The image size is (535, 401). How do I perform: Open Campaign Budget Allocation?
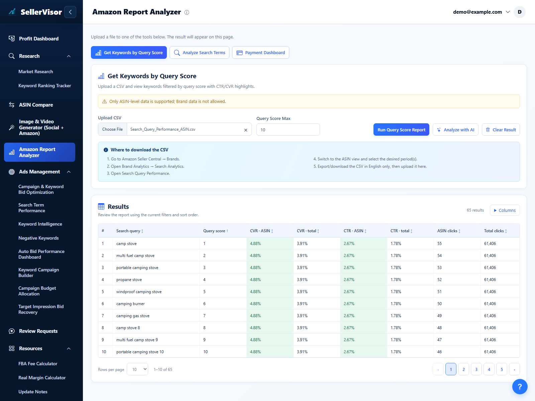click(37, 291)
